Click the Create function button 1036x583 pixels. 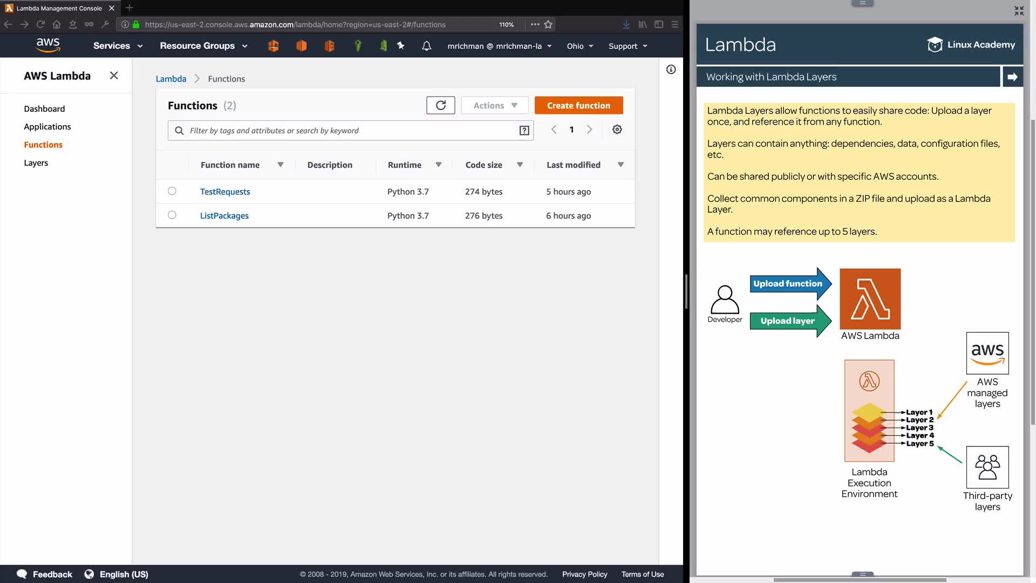578,105
